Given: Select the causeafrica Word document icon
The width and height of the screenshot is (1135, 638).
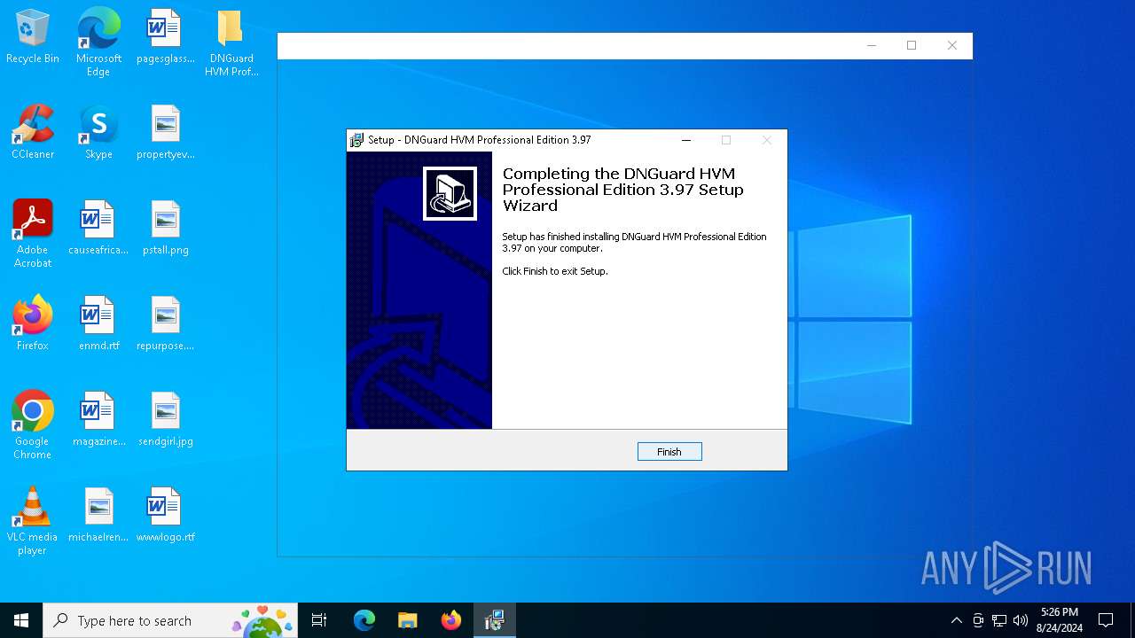Looking at the screenshot, I should point(98,229).
